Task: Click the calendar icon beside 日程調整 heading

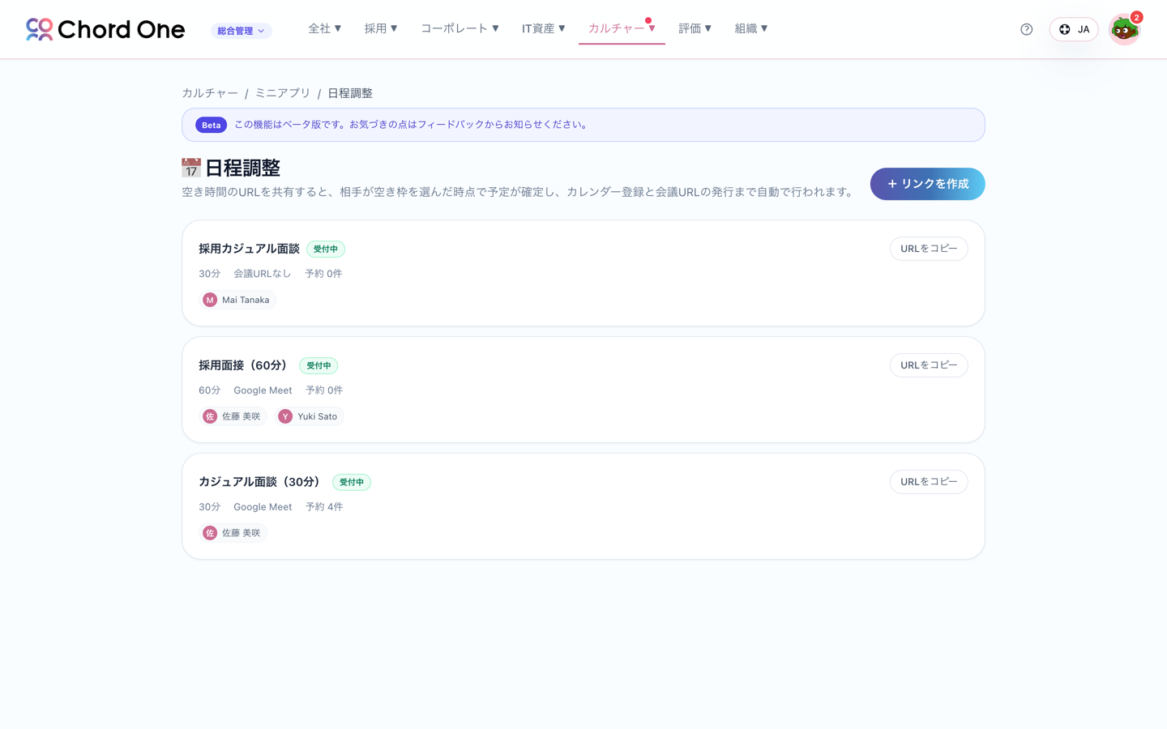Action: click(x=191, y=168)
